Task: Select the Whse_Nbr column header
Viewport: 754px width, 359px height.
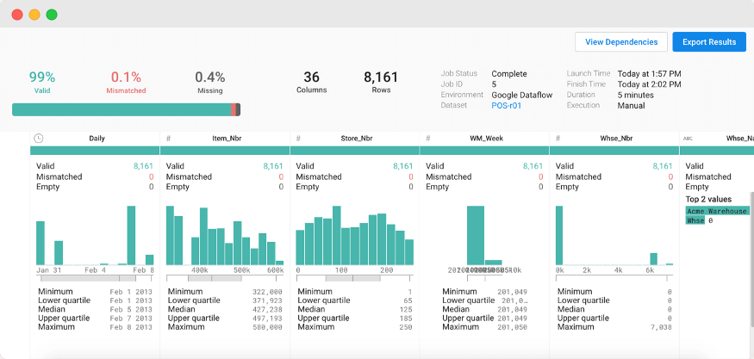Action: click(x=616, y=139)
